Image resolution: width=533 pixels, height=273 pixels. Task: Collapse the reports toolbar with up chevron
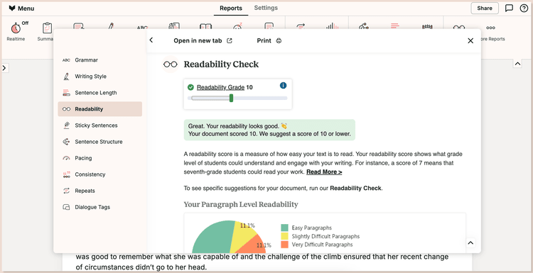click(x=517, y=63)
